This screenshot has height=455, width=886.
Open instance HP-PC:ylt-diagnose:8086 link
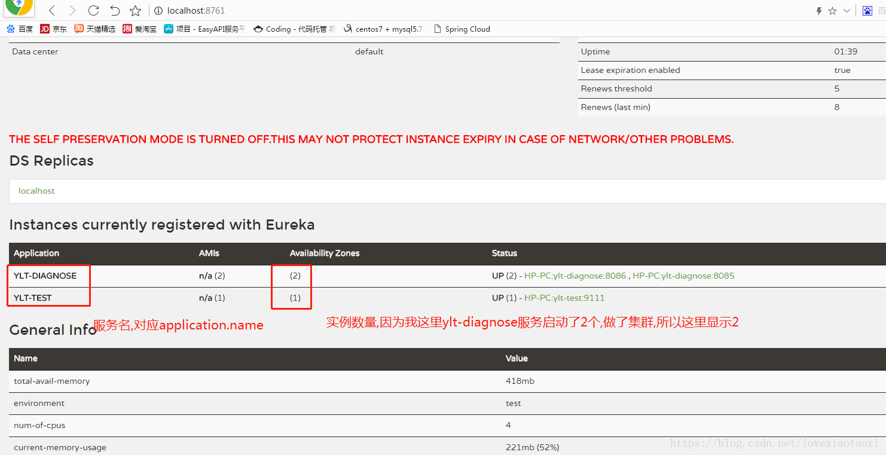575,276
